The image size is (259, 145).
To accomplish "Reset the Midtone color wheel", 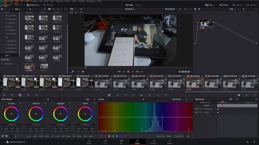I will click(45, 104).
